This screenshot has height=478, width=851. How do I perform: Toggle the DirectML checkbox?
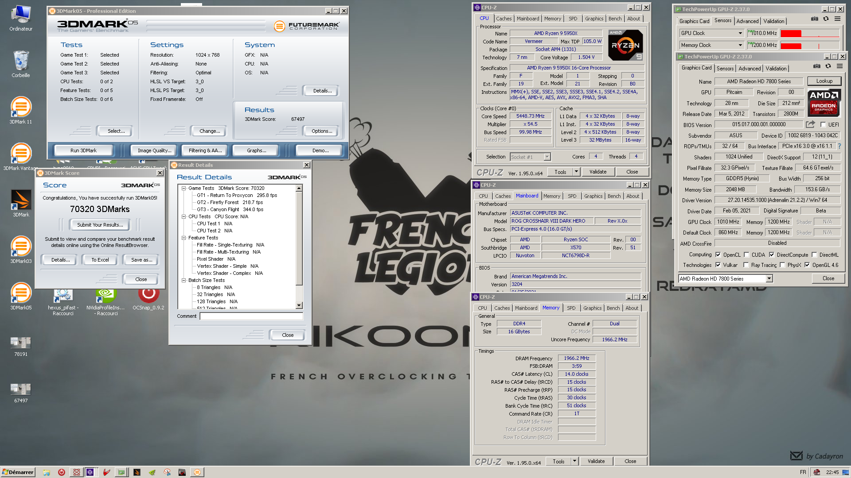click(x=814, y=255)
